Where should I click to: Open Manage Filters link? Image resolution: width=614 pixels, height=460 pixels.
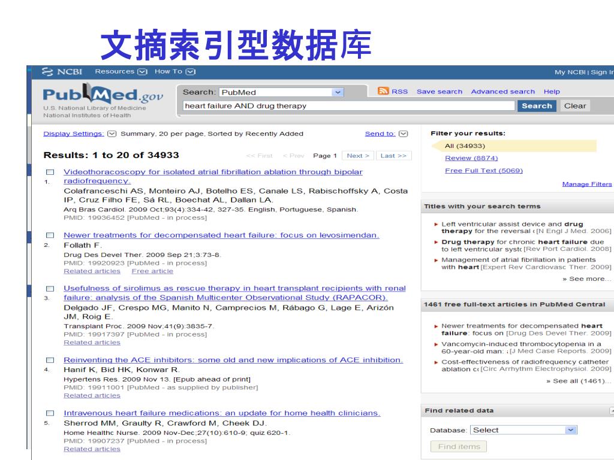(587, 184)
